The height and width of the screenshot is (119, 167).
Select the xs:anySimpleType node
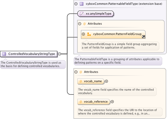point(98,13)
